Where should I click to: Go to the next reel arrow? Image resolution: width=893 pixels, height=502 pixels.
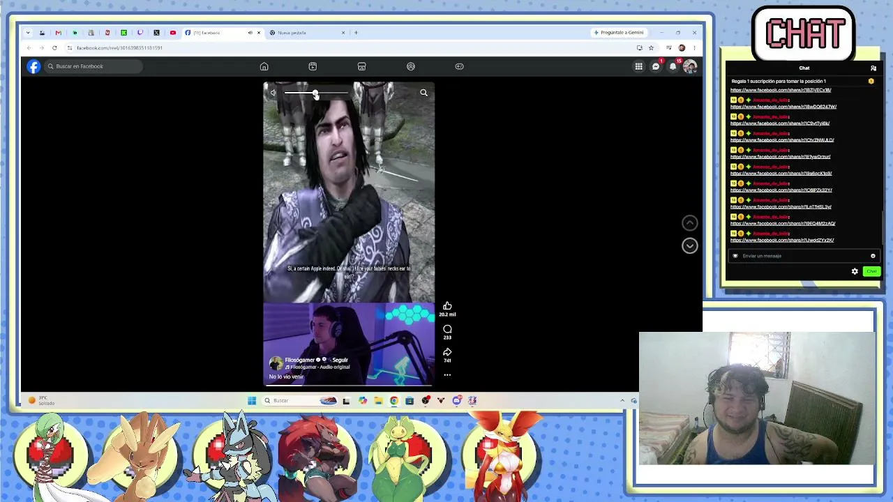coord(689,245)
